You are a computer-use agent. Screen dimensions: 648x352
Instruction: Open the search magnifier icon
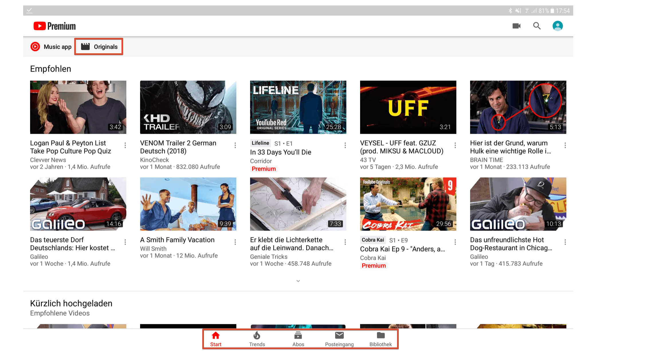pos(537,26)
